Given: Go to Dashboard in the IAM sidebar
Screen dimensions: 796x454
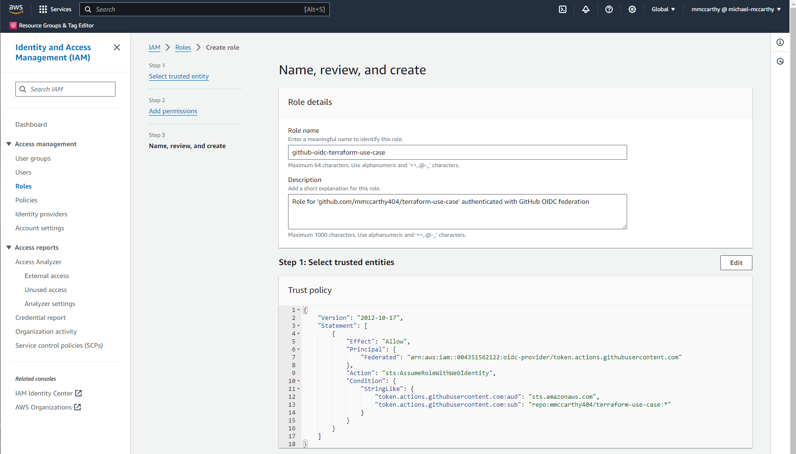Looking at the screenshot, I should [31, 124].
